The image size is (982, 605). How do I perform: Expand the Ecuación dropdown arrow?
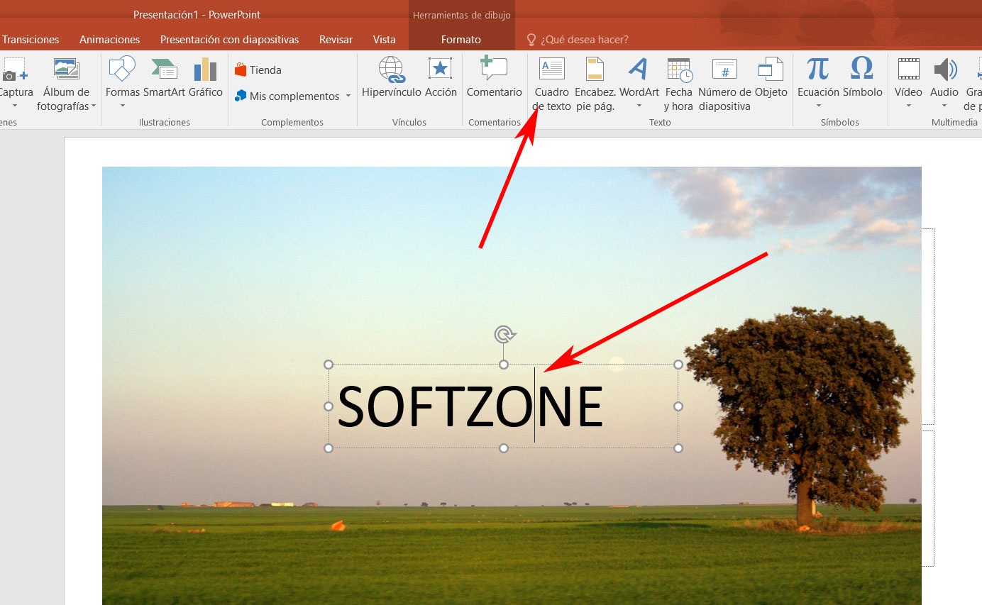click(x=818, y=106)
